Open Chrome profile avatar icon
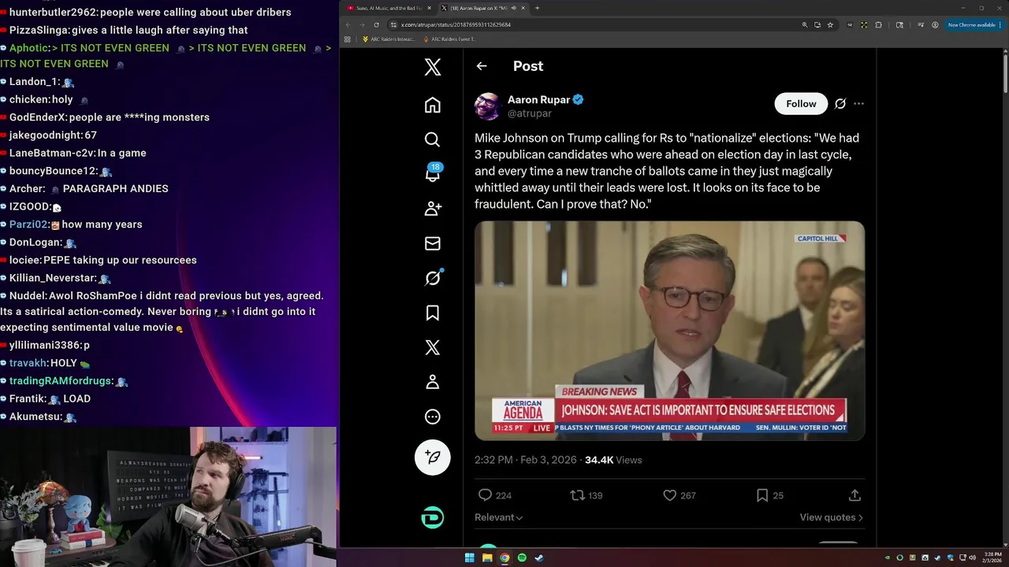The width and height of the screenshot is (1009, 567). [x=935, y=24]
